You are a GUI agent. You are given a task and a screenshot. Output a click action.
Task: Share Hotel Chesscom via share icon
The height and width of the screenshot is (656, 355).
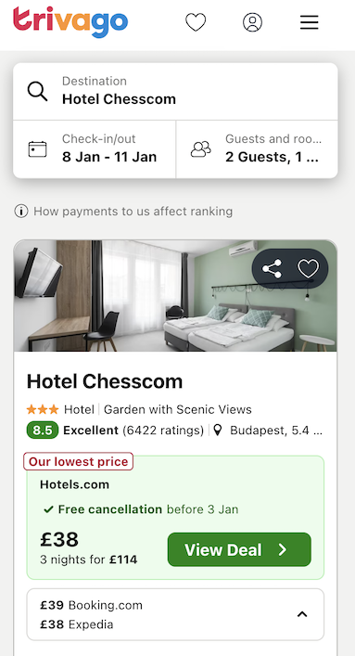[272, 268]
